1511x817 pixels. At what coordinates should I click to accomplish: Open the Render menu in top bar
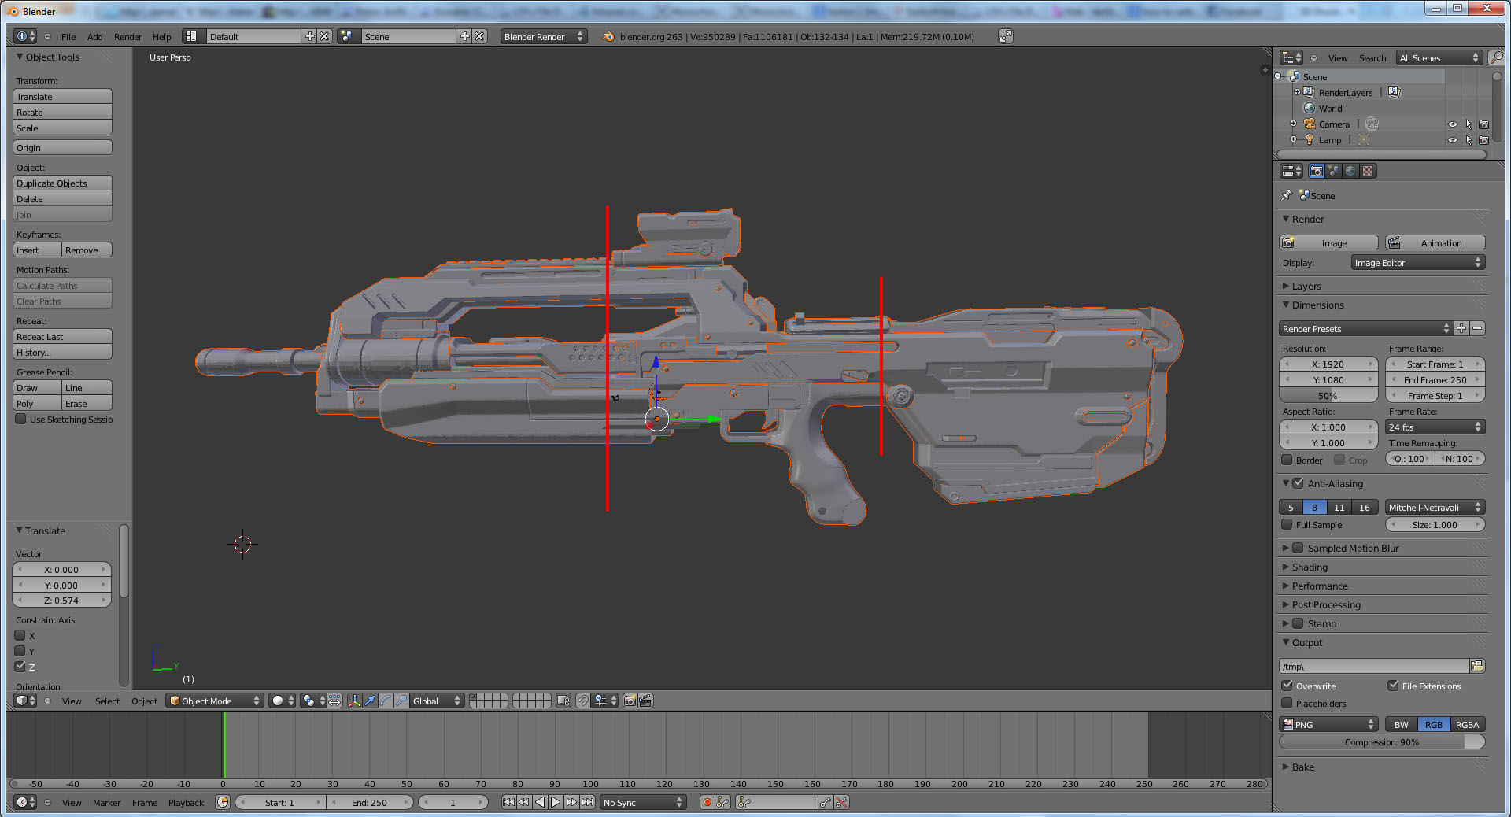pos(127,36)
